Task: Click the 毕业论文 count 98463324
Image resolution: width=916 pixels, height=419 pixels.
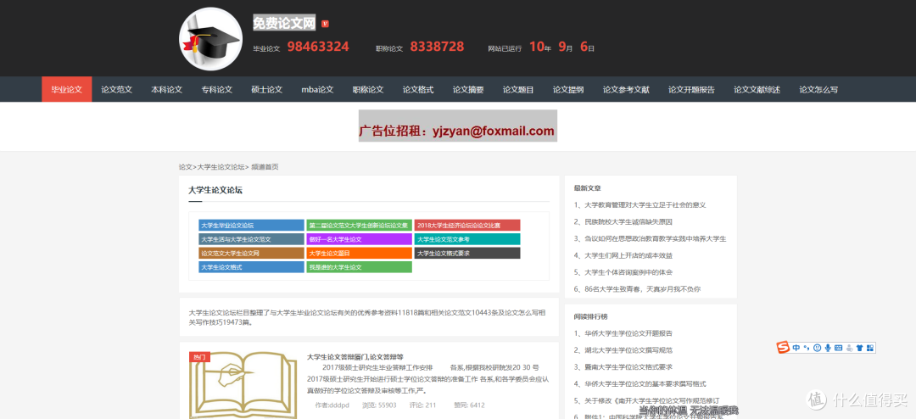Action: [318, 47]
